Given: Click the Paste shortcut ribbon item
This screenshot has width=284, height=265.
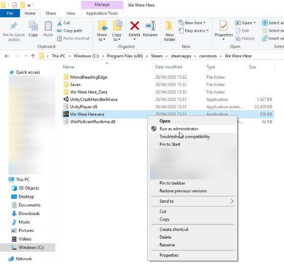Looking at the screenshot, I should [x=73, y=38].
